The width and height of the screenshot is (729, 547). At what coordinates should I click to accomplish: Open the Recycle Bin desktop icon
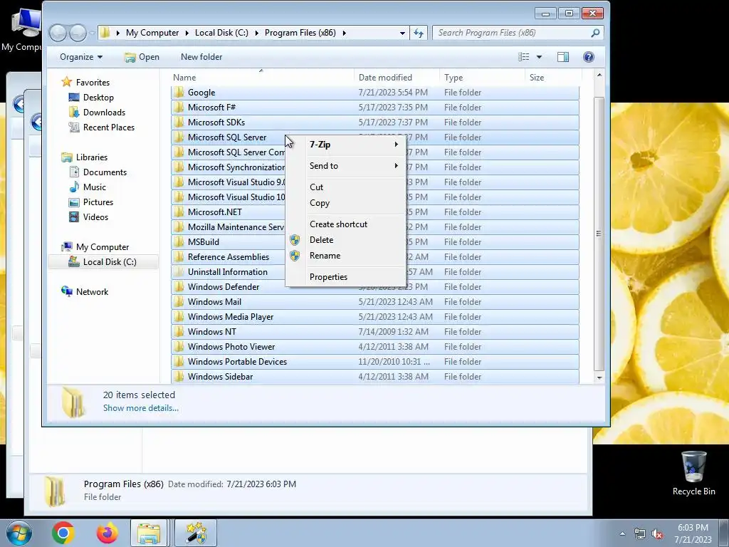[x=693, y=473]
